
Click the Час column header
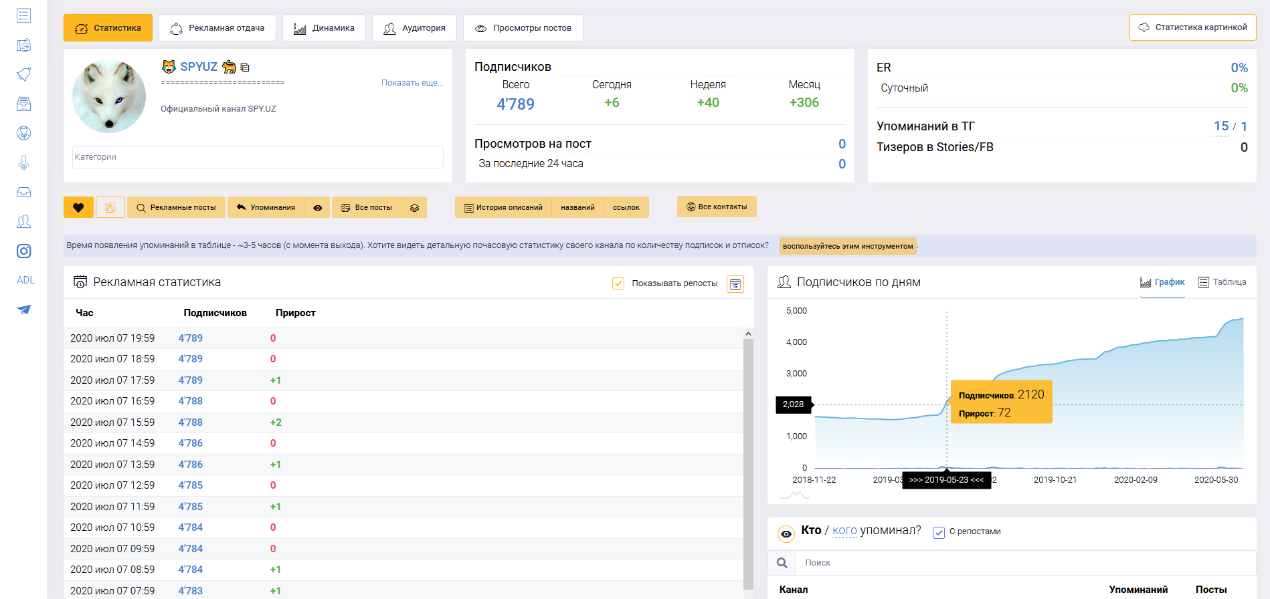pos(84,313)
